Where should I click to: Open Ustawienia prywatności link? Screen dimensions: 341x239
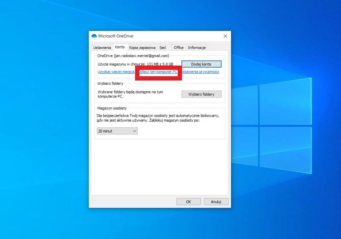[x=200, y=72]
